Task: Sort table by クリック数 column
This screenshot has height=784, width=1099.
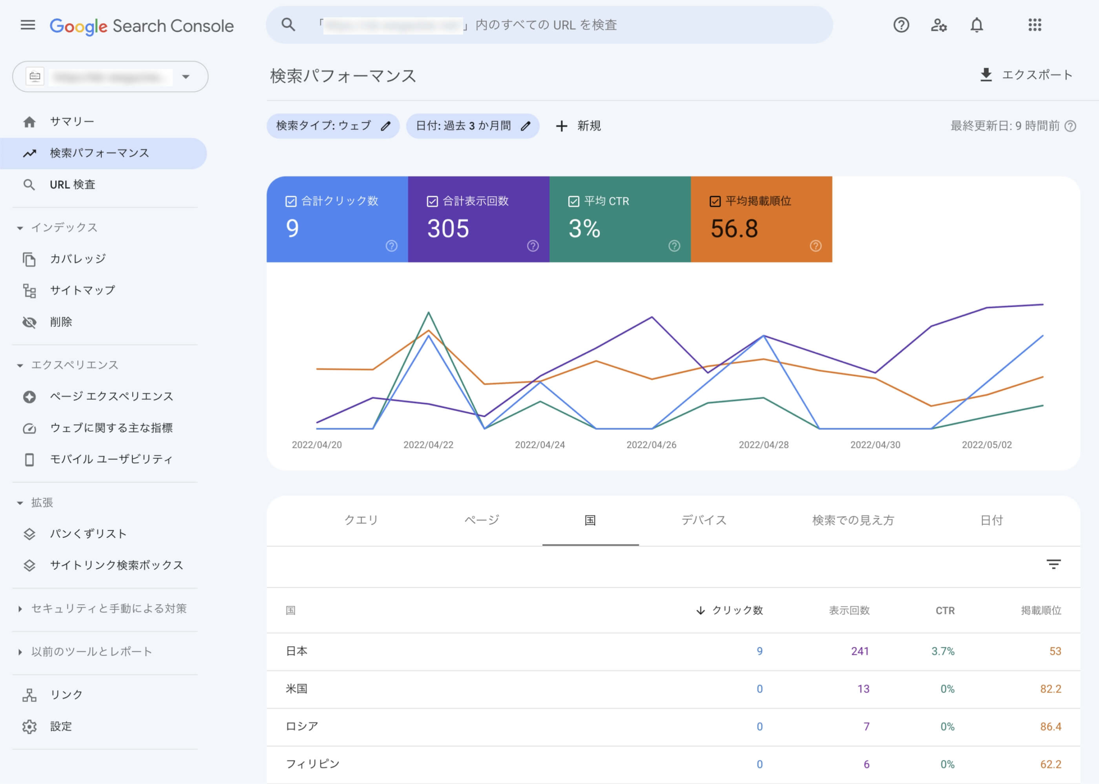Action: 730,610
